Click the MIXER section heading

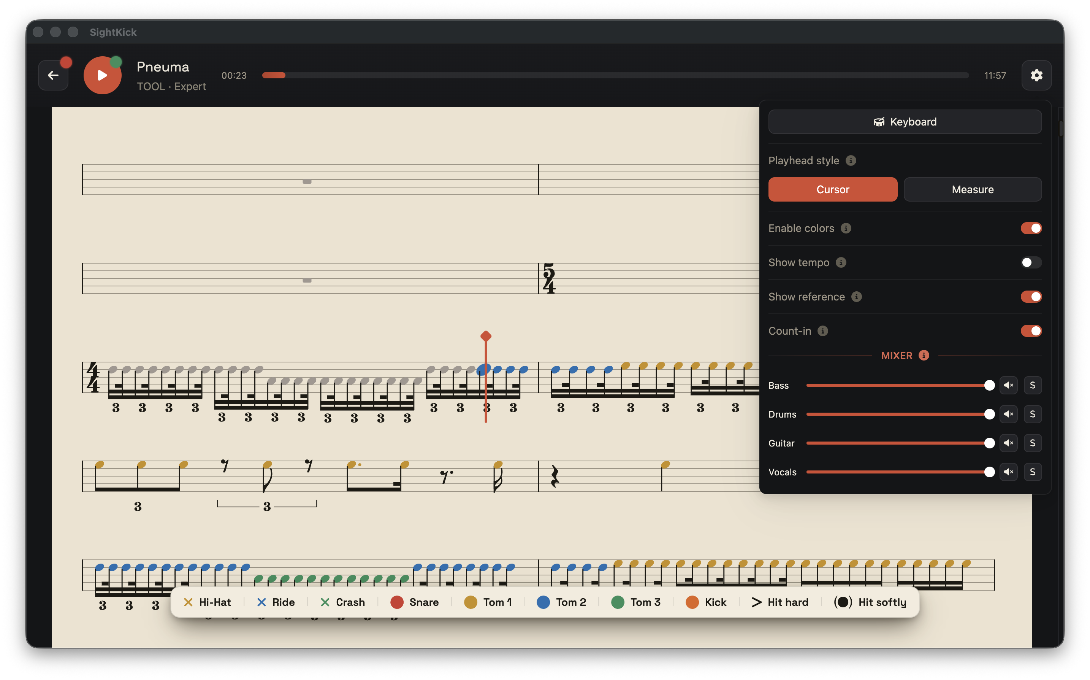[896, 356]
